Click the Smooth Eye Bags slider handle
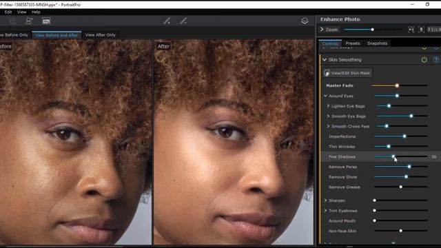 click(x=411, y=116)
